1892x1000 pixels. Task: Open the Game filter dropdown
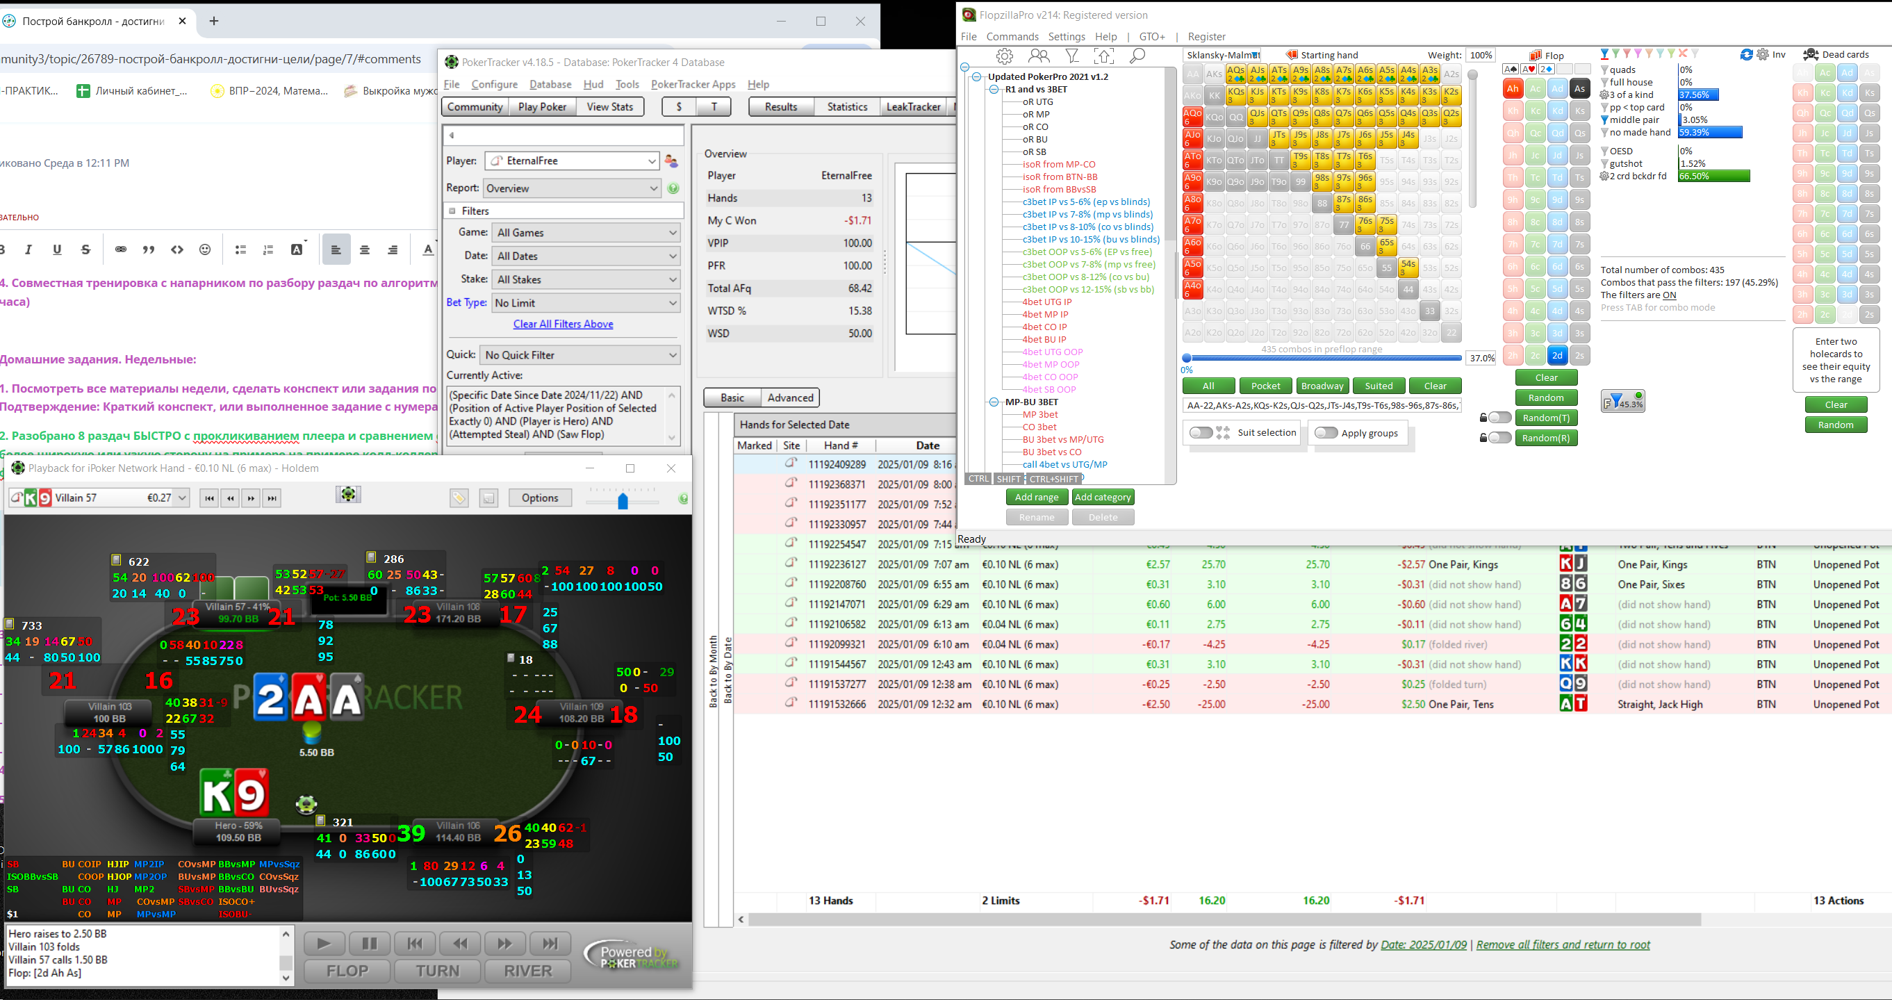pos(585,233)
